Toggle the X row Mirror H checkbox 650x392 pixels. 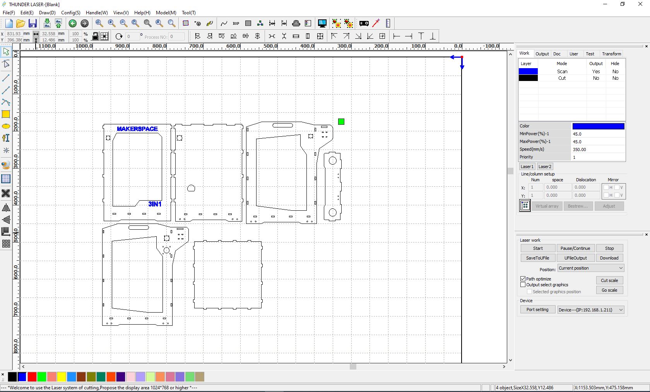coord(606,187)
